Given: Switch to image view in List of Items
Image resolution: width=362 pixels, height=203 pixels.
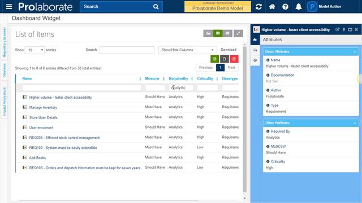Looking at the screenshot, I should pos(208,33).
